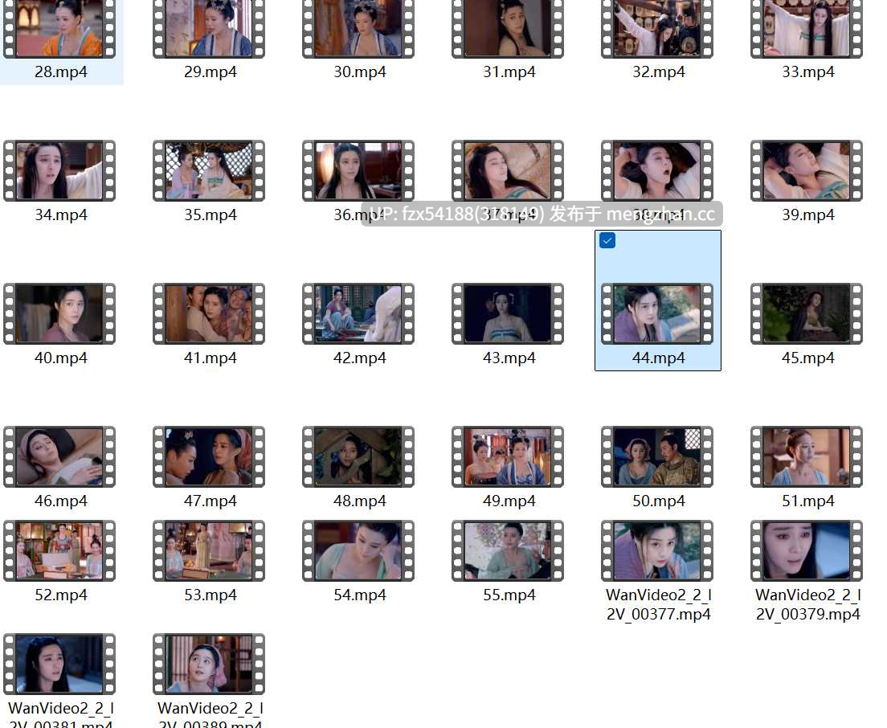Viewport: 887px width, 728px height.
Task: Click the 43.mp4 name label
Action: (509, 358)
